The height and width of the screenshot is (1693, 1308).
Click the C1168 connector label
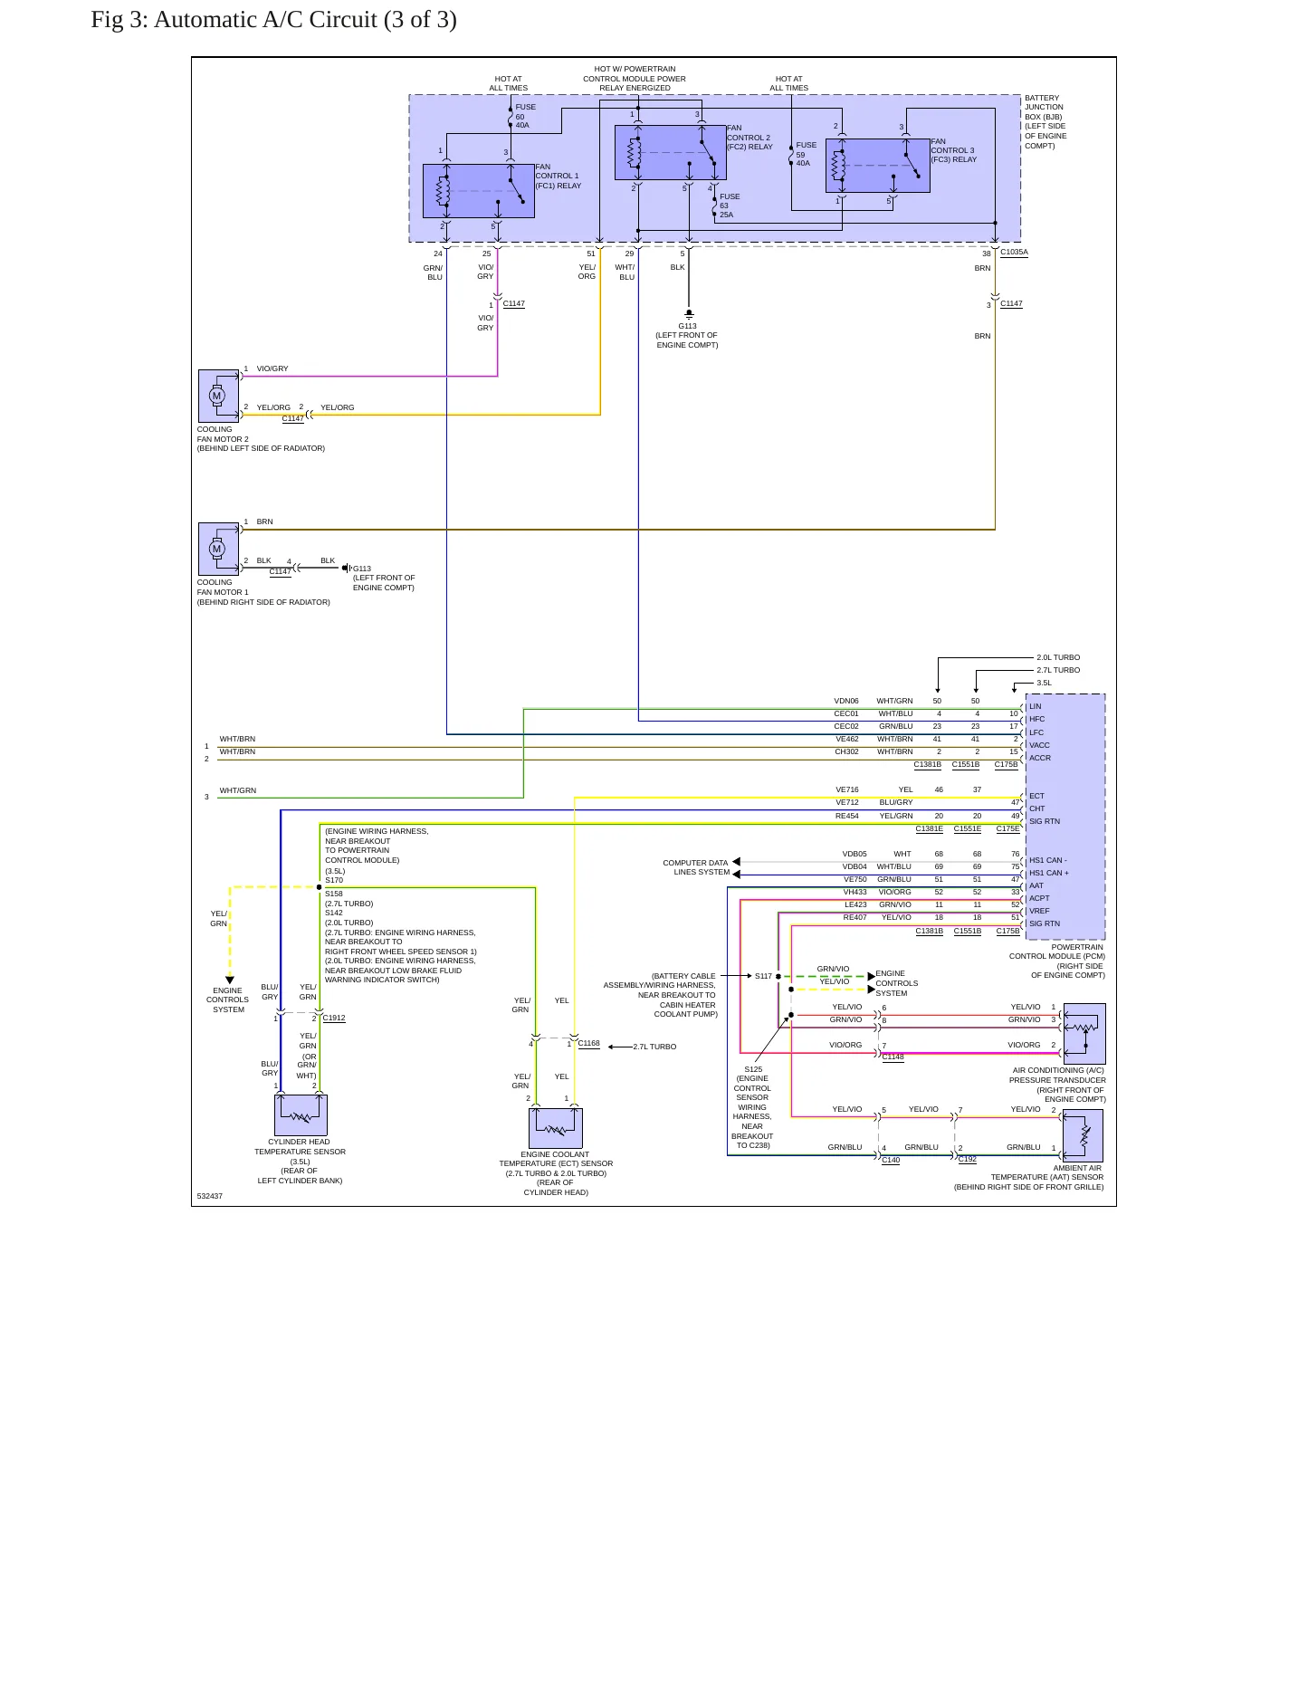589,1043
